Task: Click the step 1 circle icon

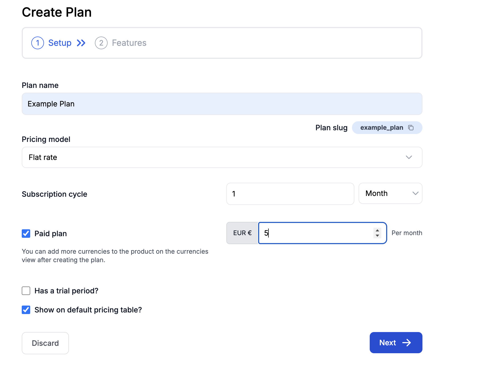Action: (x=38, y=43)
